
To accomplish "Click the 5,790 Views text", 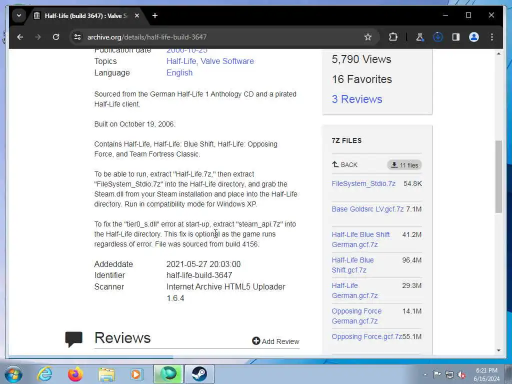I will click(x=361, y=59).
